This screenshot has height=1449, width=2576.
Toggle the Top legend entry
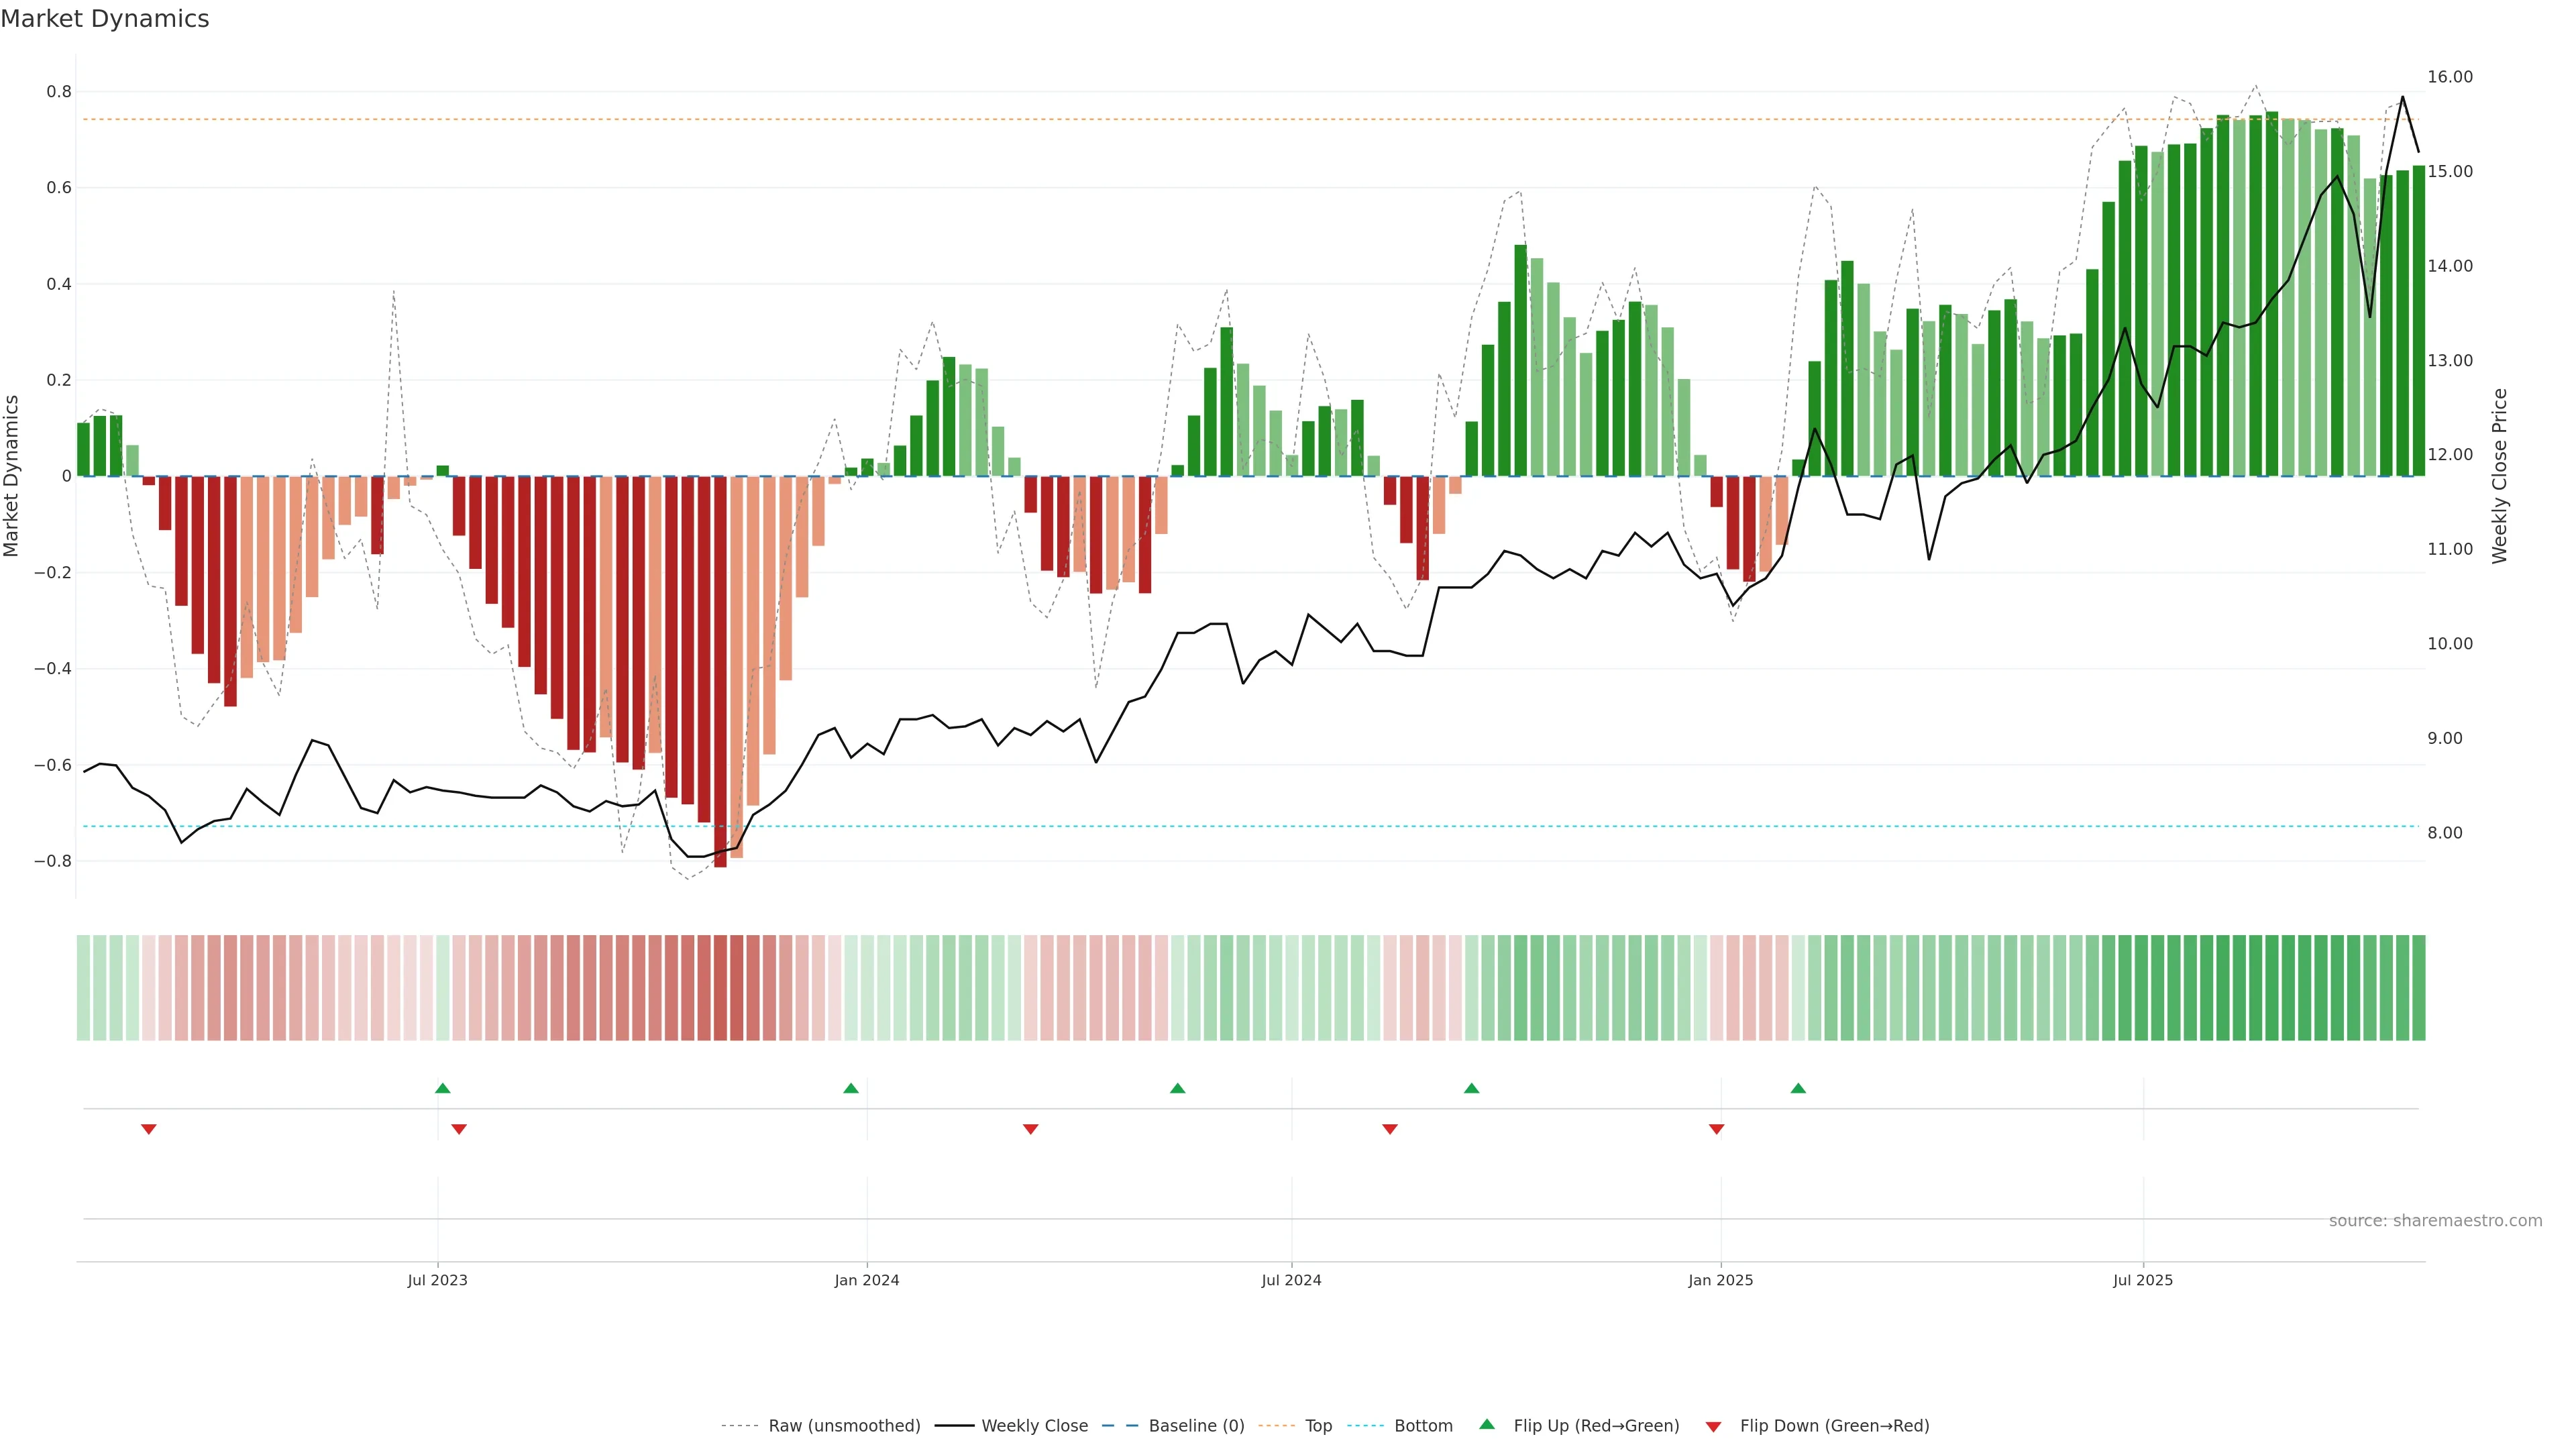(1318, 1426)
